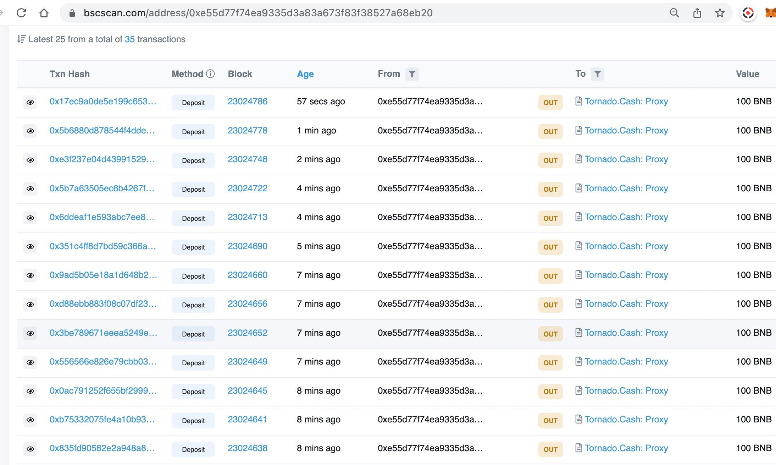Toggle eye preview for txn 0x5b7a63505ec6b4267f
Image resolution: width=776 pixels, height=465 pixels.
[x=30, y=189]
